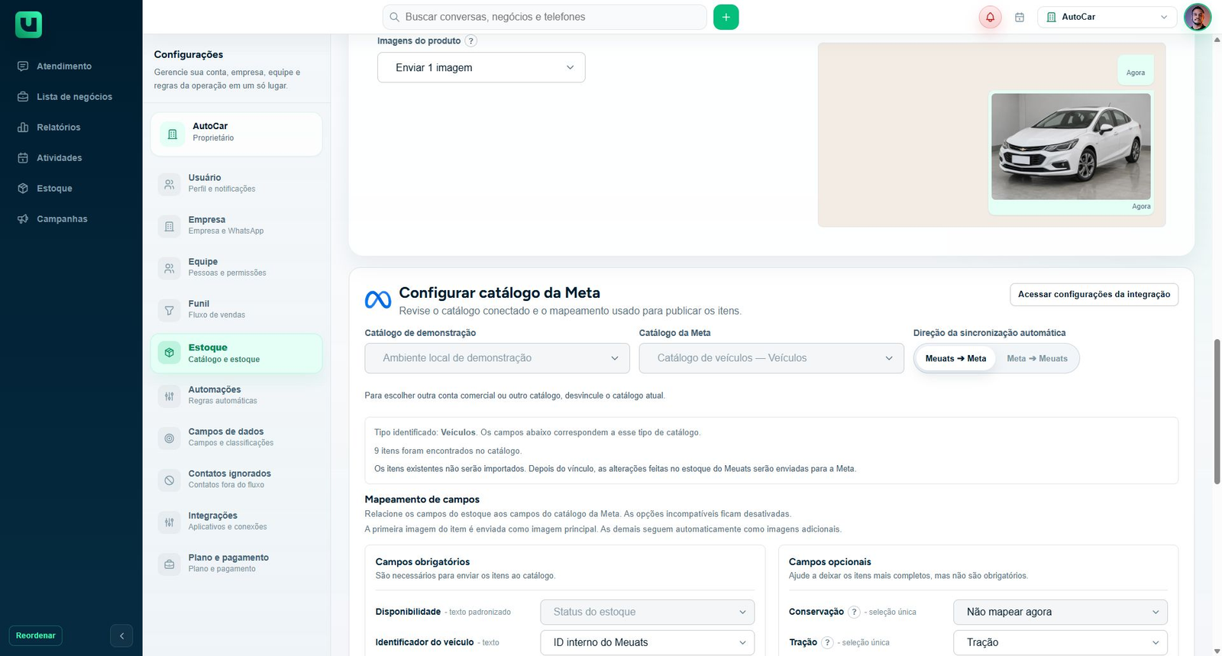The height and width of the screenshot is (656, 1222).
Task: Click the Reordenar button
Action: pyautogui.click(x=36, y=635)
